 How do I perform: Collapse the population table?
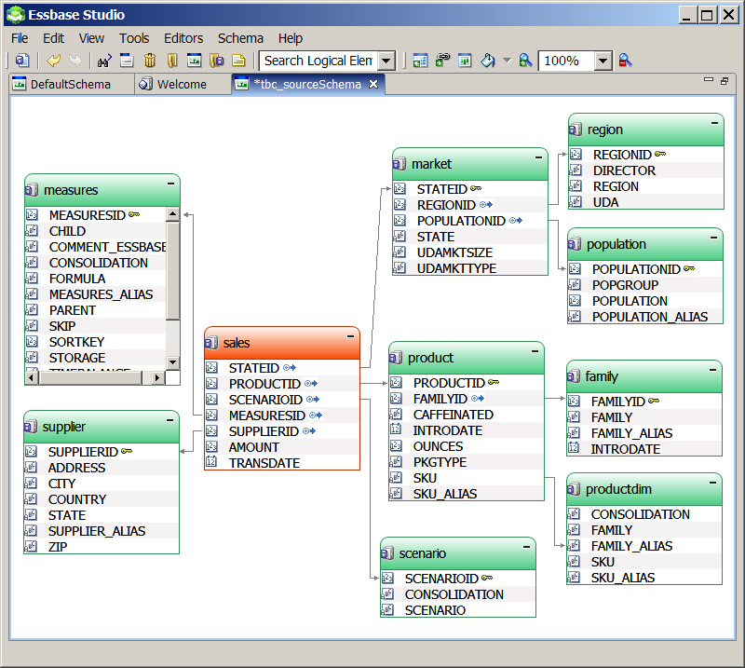(x=713, y=238)
